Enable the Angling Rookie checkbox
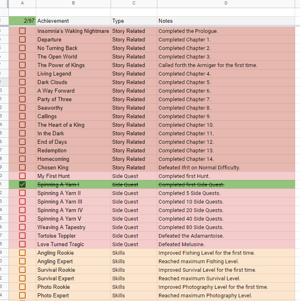Viewport: 300px width, 301px height. click(x=22, y=253)
